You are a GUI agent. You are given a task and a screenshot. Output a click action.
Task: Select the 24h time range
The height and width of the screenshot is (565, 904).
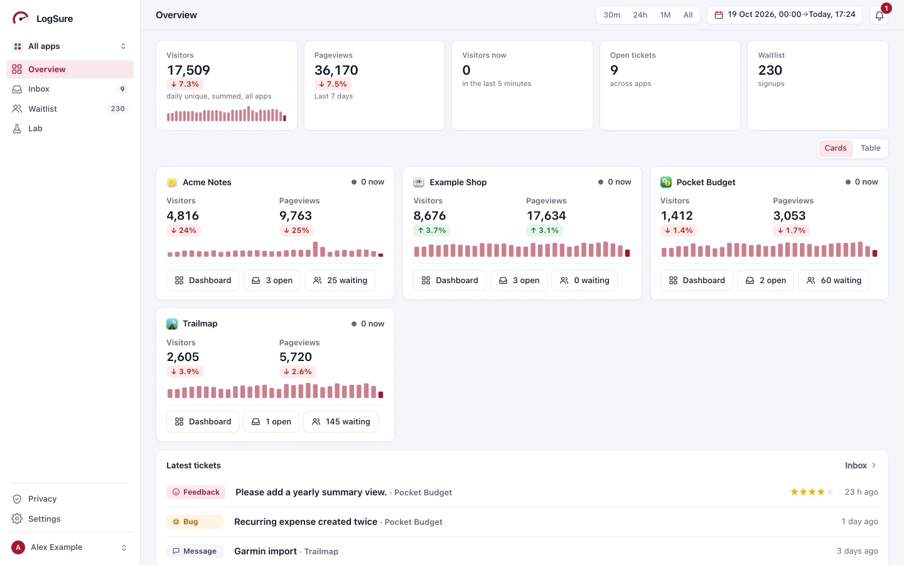(640, 15)
